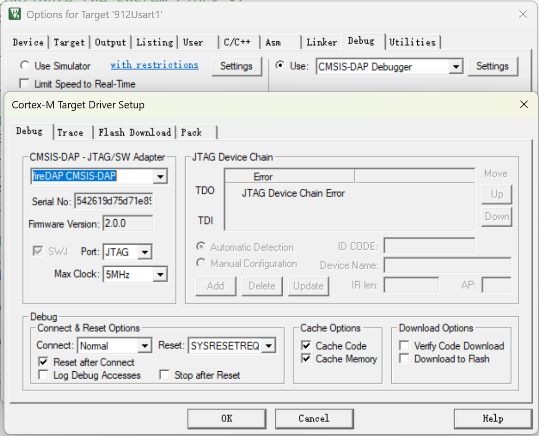
Task: Click the IR len field
Action: click(411, 285)
